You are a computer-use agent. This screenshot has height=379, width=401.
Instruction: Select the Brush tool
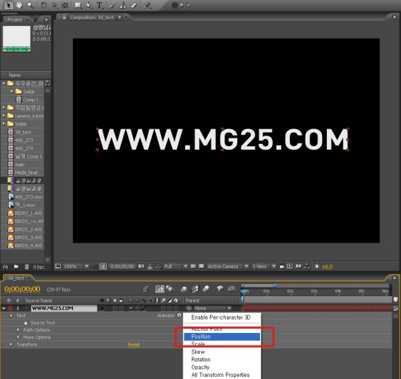113,5
